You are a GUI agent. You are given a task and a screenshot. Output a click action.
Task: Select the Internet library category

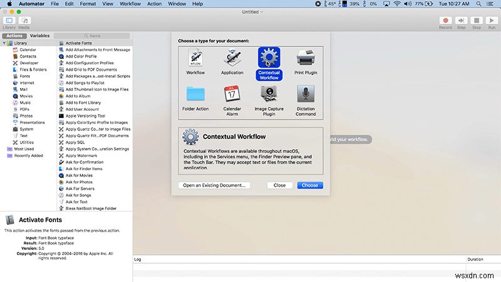27,83
